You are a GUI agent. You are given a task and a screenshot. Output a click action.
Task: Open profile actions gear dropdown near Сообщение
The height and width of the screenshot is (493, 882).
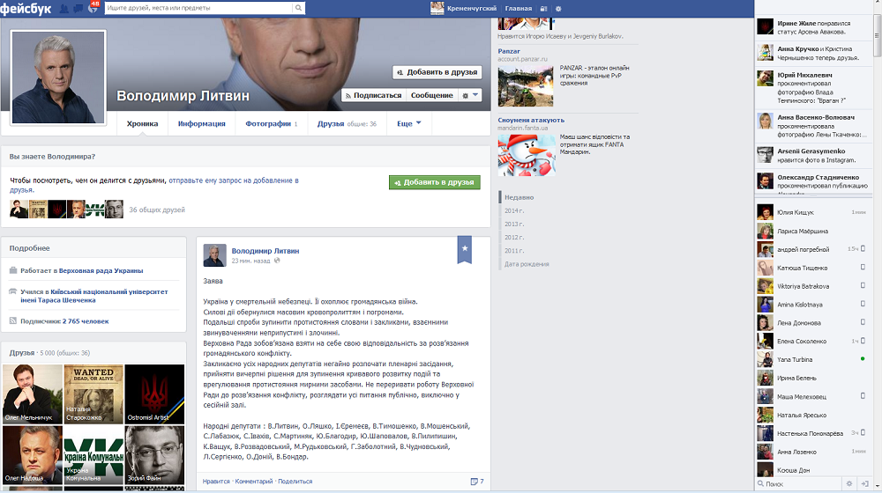click(x=470, y=95)
